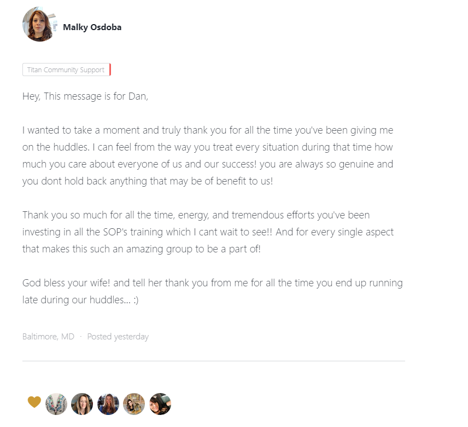Click paragraph beginning "God bless your wife"

click(212, 291)
